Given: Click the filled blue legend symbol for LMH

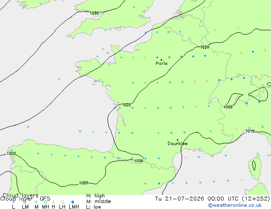Looking at the screenshot, I should pyautogui.click(x=73, y=202).
